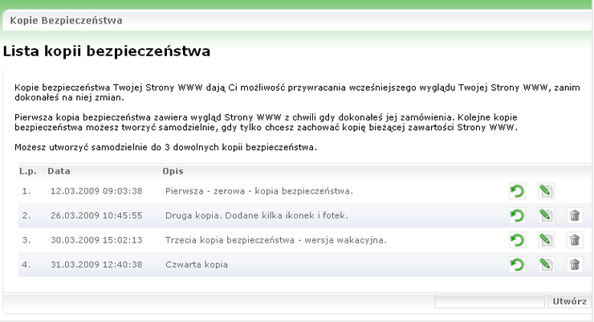This screenshot has width=594, height=322.
Task: Click the Utwórz button
Action: 569,302
